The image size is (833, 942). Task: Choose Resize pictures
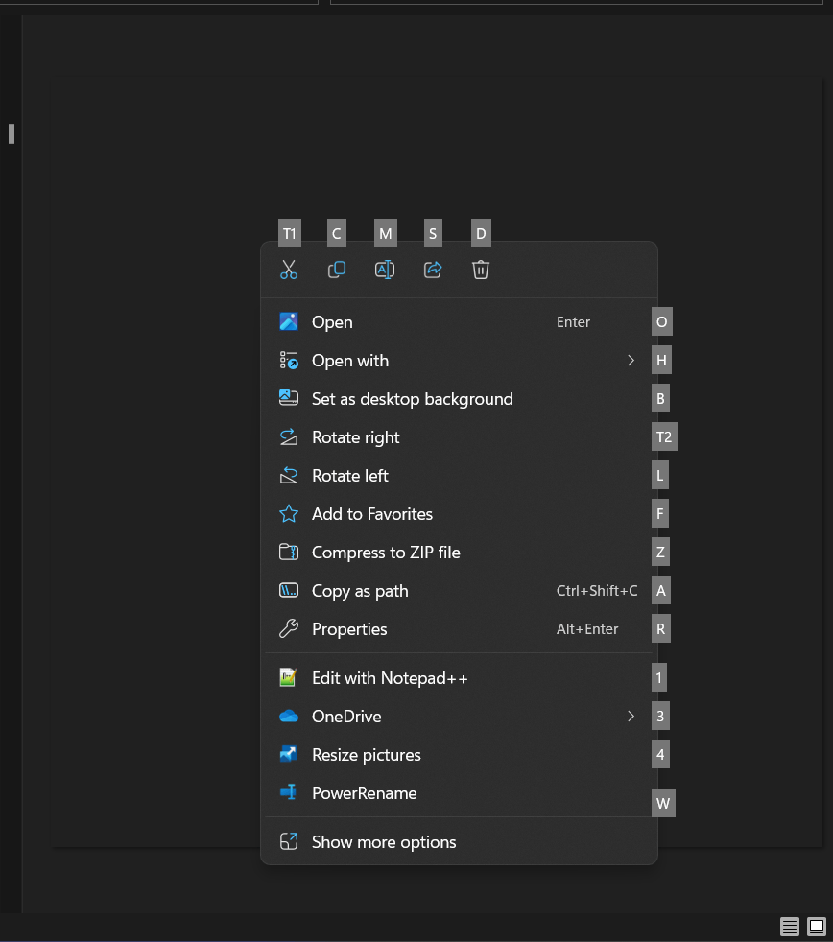tap(459, 755)
